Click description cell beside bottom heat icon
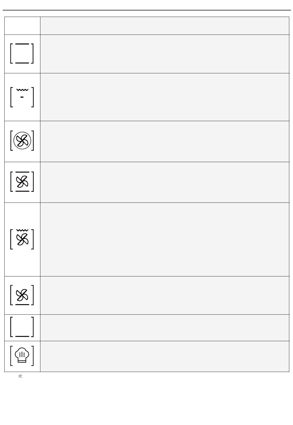 pyautogui.click(x=164, y=328)
